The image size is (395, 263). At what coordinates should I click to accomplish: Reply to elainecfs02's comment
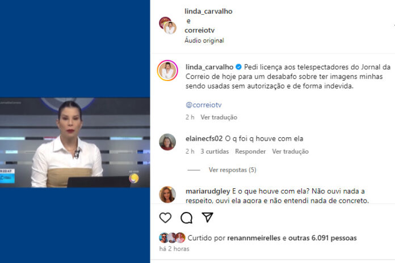coord(250,151)
